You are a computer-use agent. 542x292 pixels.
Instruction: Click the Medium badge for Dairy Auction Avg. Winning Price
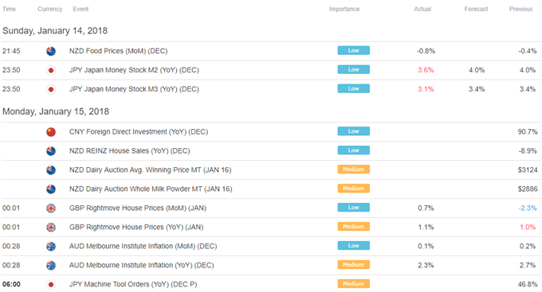[354, 169]
